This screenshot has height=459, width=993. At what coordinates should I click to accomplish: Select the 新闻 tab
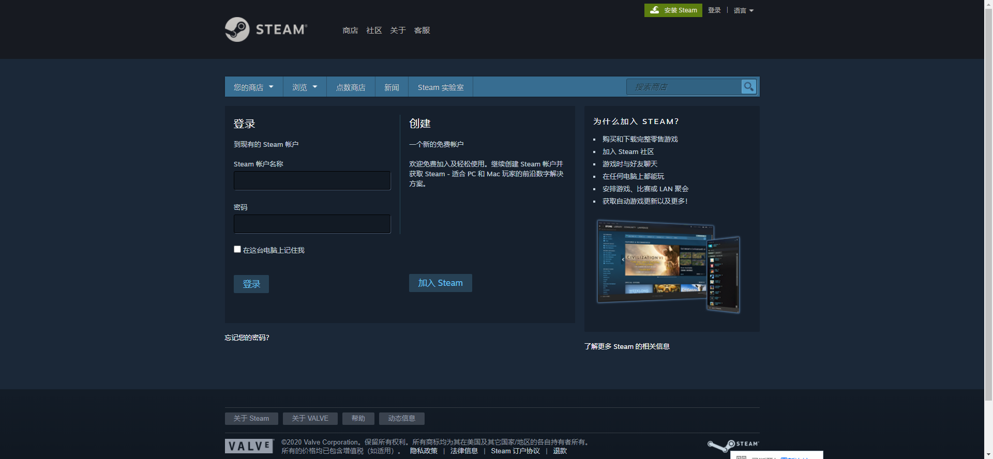click(x=392, y=87)
